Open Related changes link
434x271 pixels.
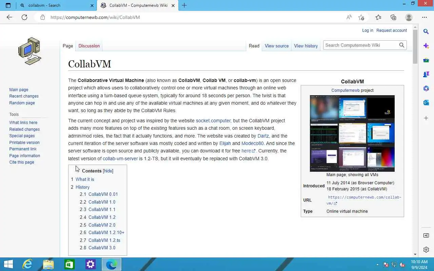24,129
